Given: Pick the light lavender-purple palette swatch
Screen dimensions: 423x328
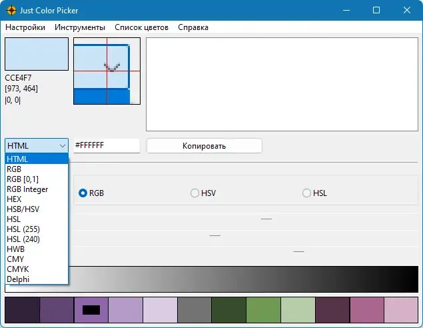Looking at the screenshot, I should 126,310.
